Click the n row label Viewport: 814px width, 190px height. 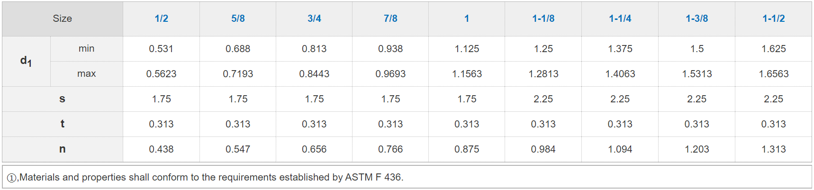pos(62,149)
